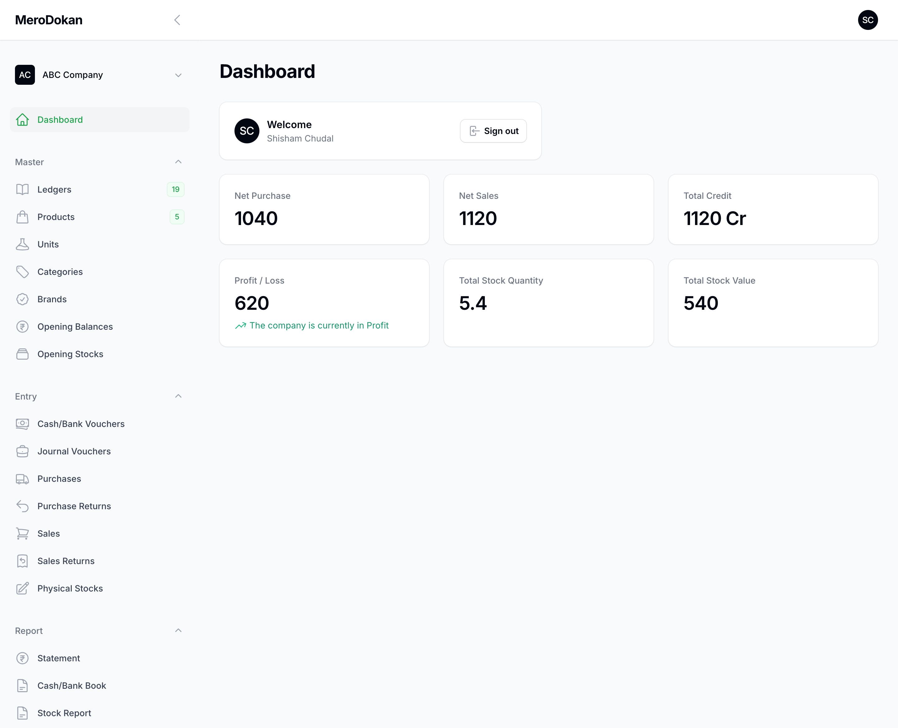Click the SC avatar in top right corner
Viewport: 898px width, 728px height.
(x=868, y=20)
